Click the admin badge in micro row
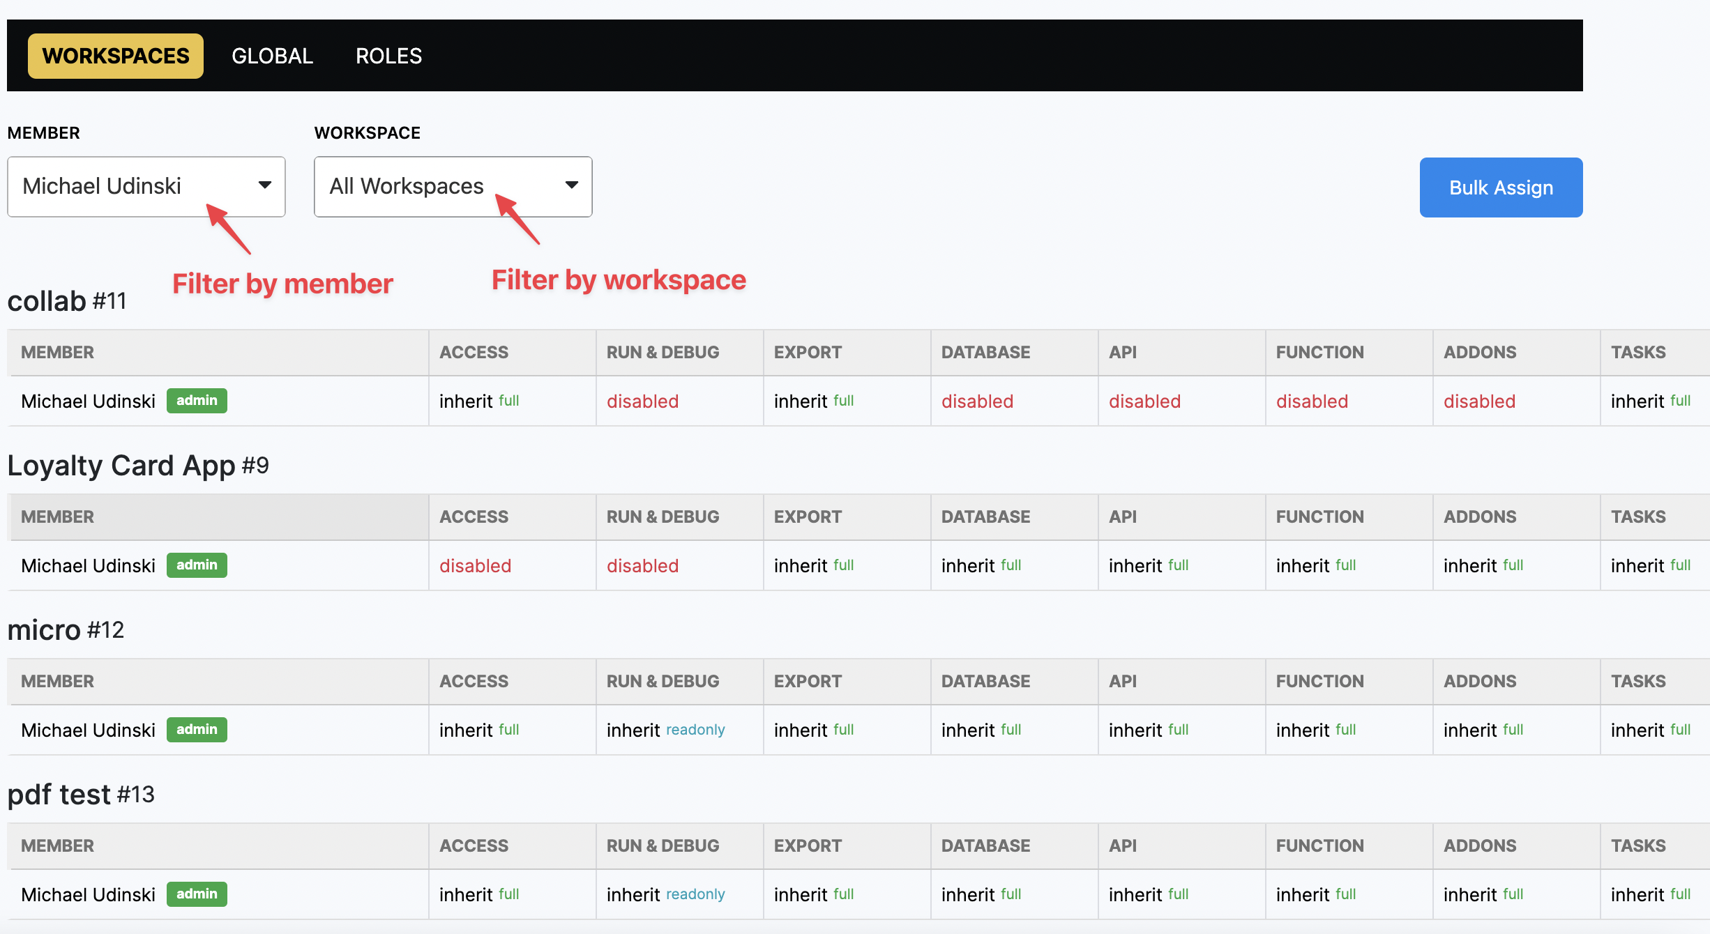 coord(197,730)
